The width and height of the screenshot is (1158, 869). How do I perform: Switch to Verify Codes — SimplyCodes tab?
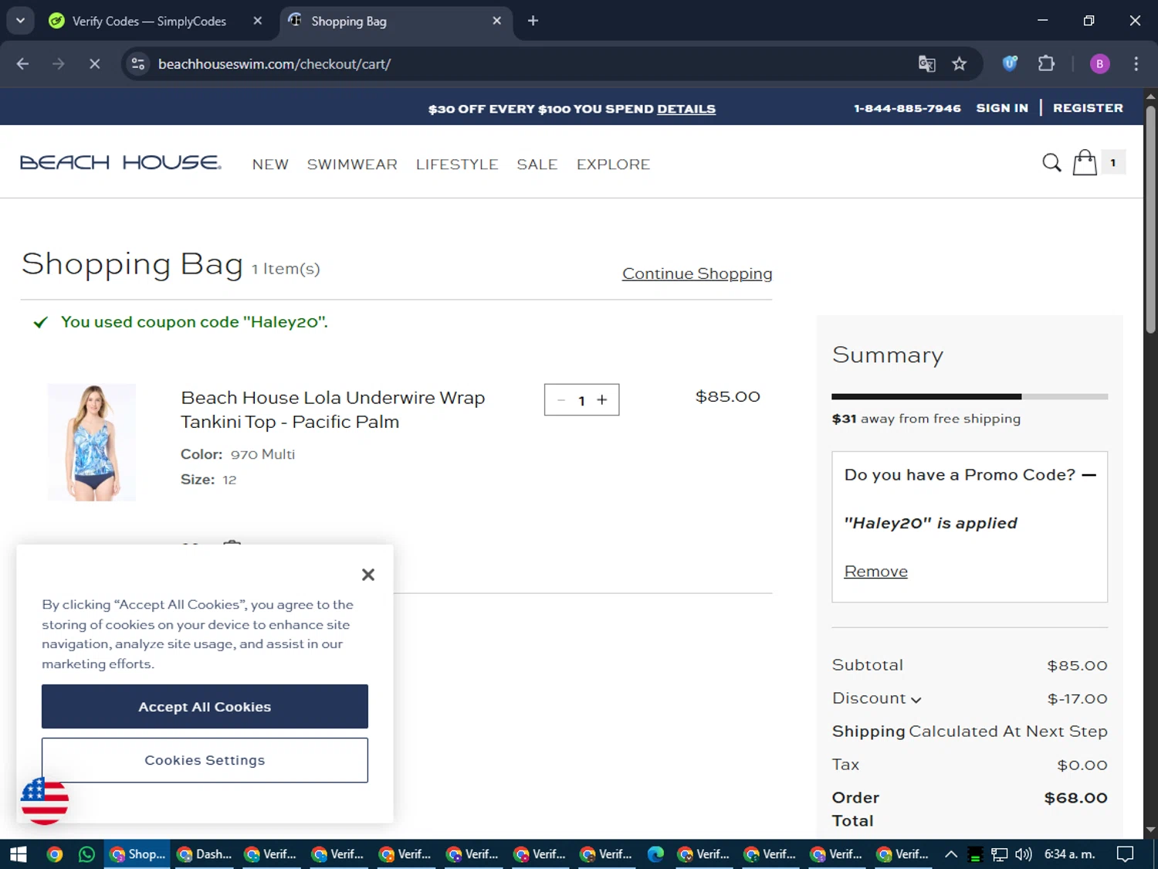click(x=148, y=21)
